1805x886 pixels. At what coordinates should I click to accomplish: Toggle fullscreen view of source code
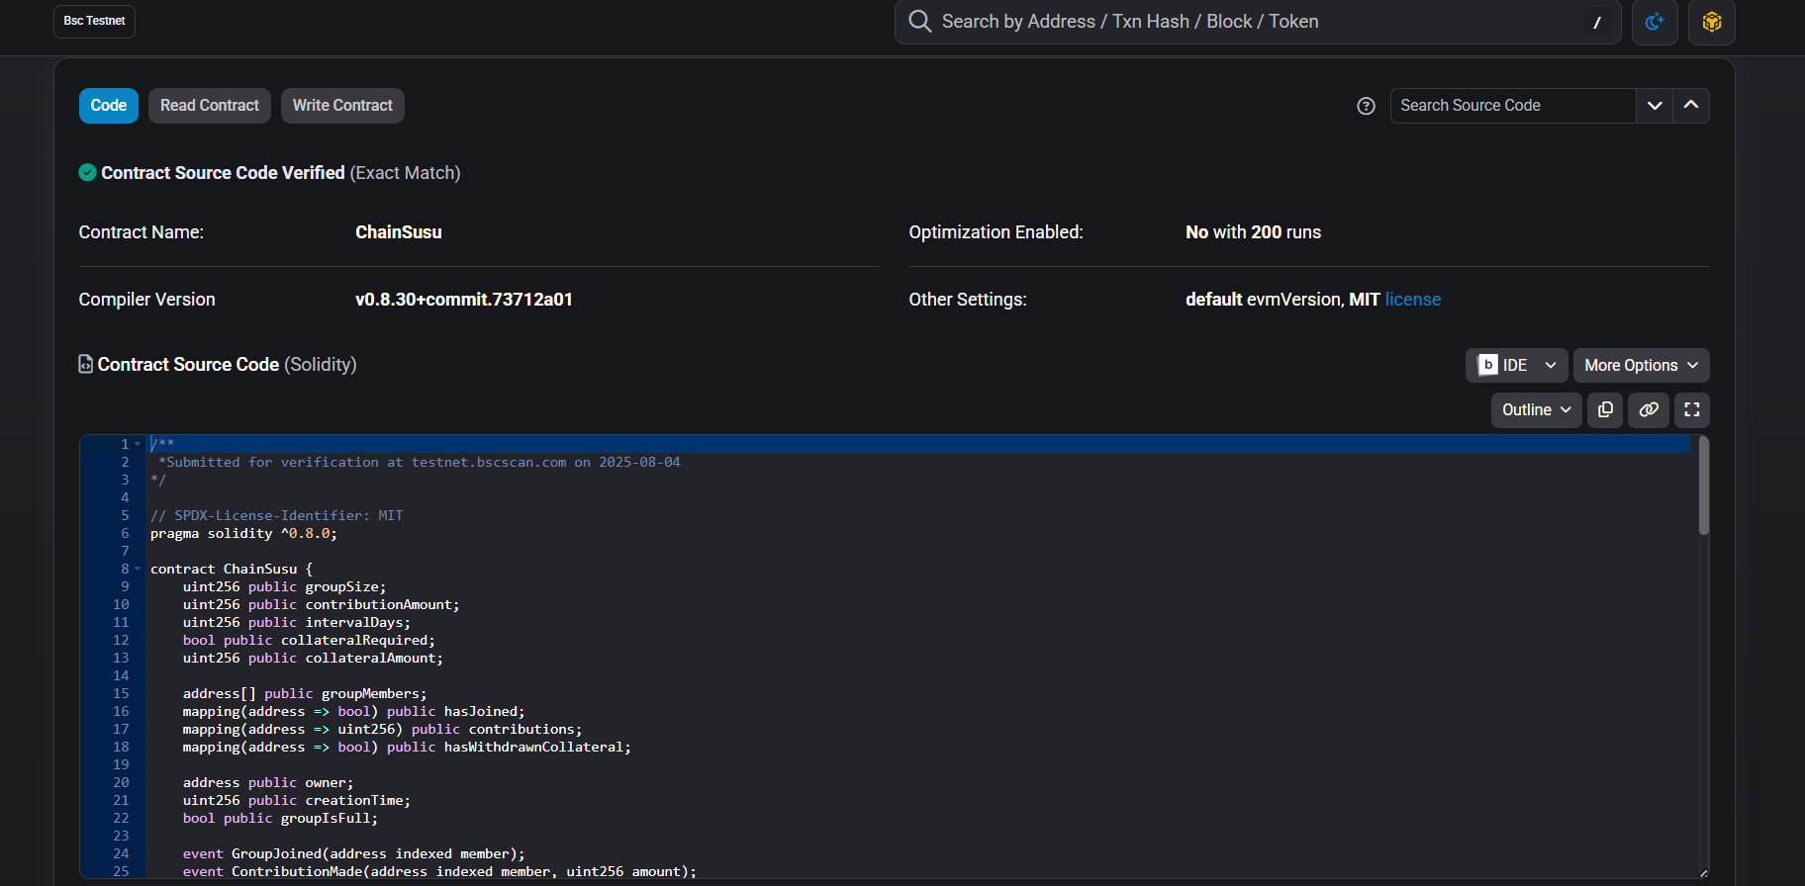1692,410
